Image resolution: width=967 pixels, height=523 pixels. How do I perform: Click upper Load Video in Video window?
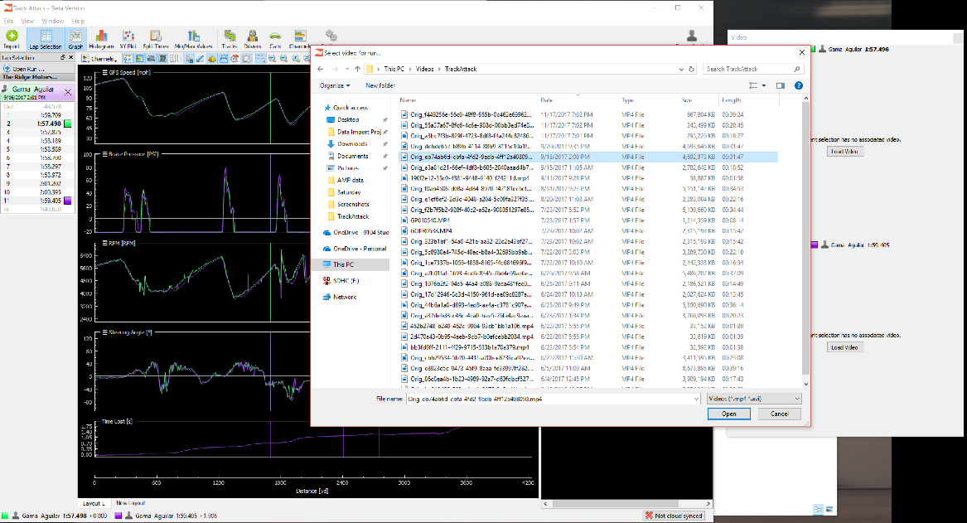[844, 151]
